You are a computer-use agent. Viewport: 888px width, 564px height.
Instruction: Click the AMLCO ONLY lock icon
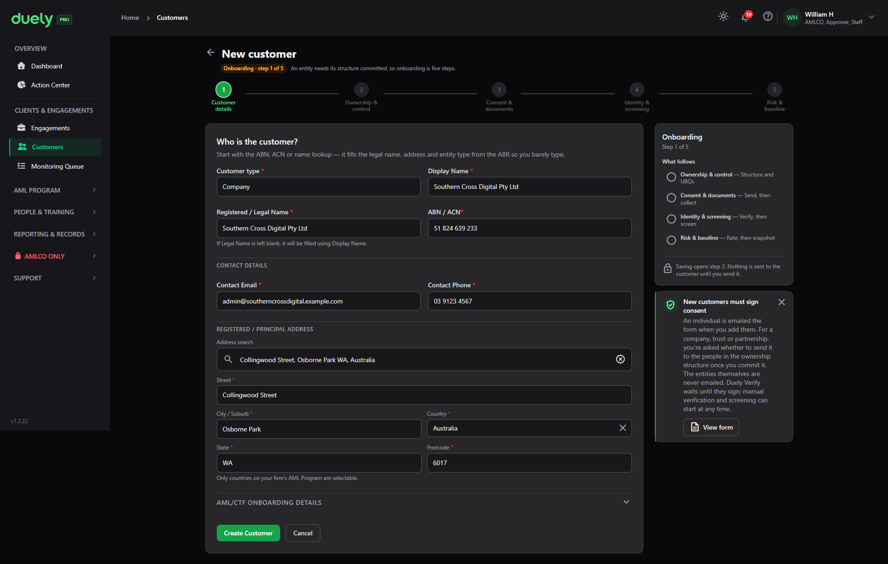coord(18,255)
